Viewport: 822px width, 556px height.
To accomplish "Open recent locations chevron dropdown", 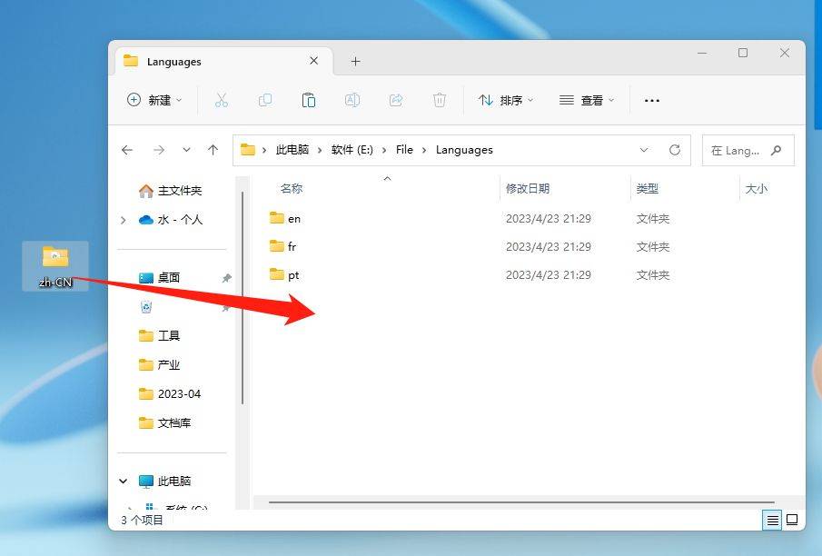I will coord(186,150).
